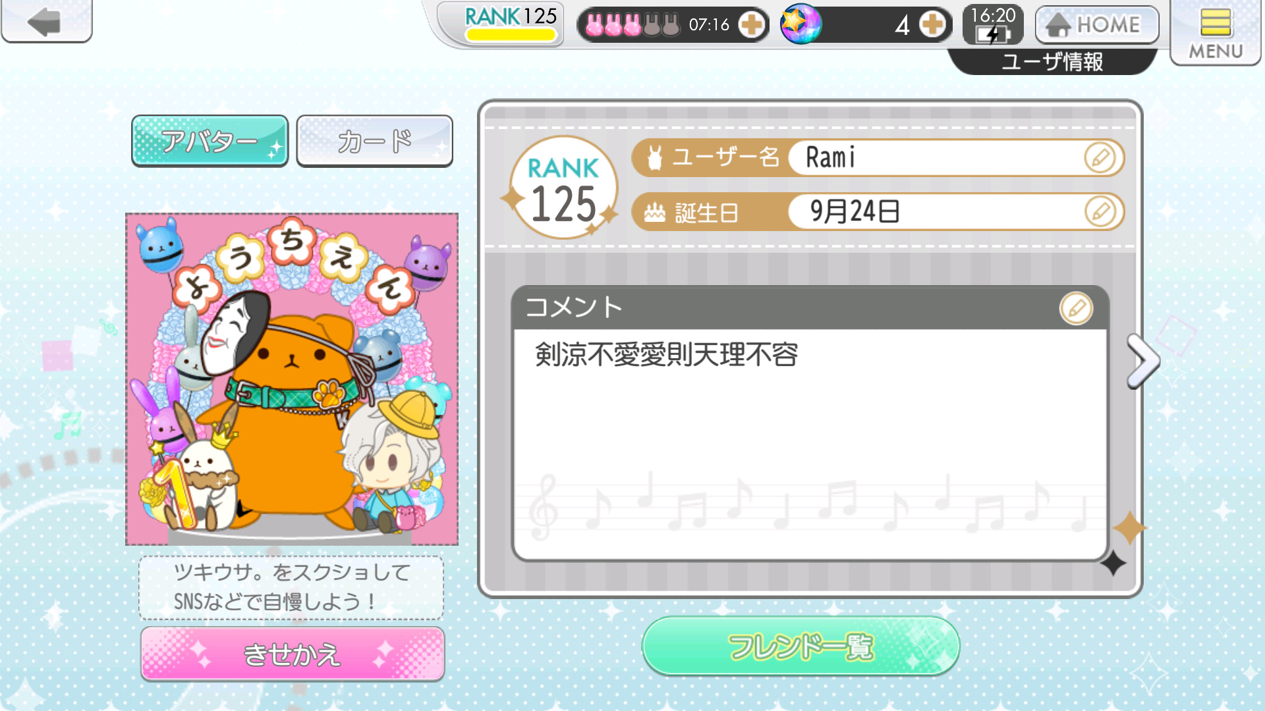Edit comment with pencil icon
The width and height of the screenshot is (1265, 711).
click(x=1076, y=308)
